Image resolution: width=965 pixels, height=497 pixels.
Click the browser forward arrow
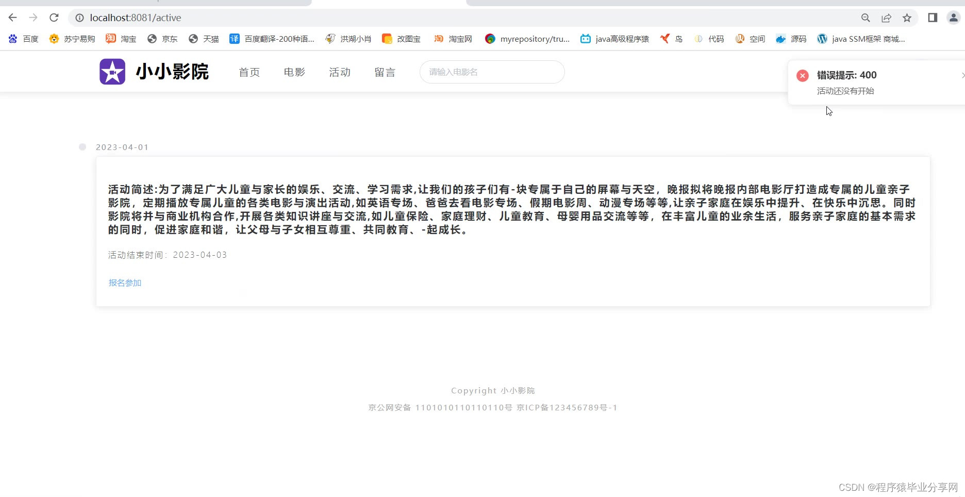click(34, 18)
